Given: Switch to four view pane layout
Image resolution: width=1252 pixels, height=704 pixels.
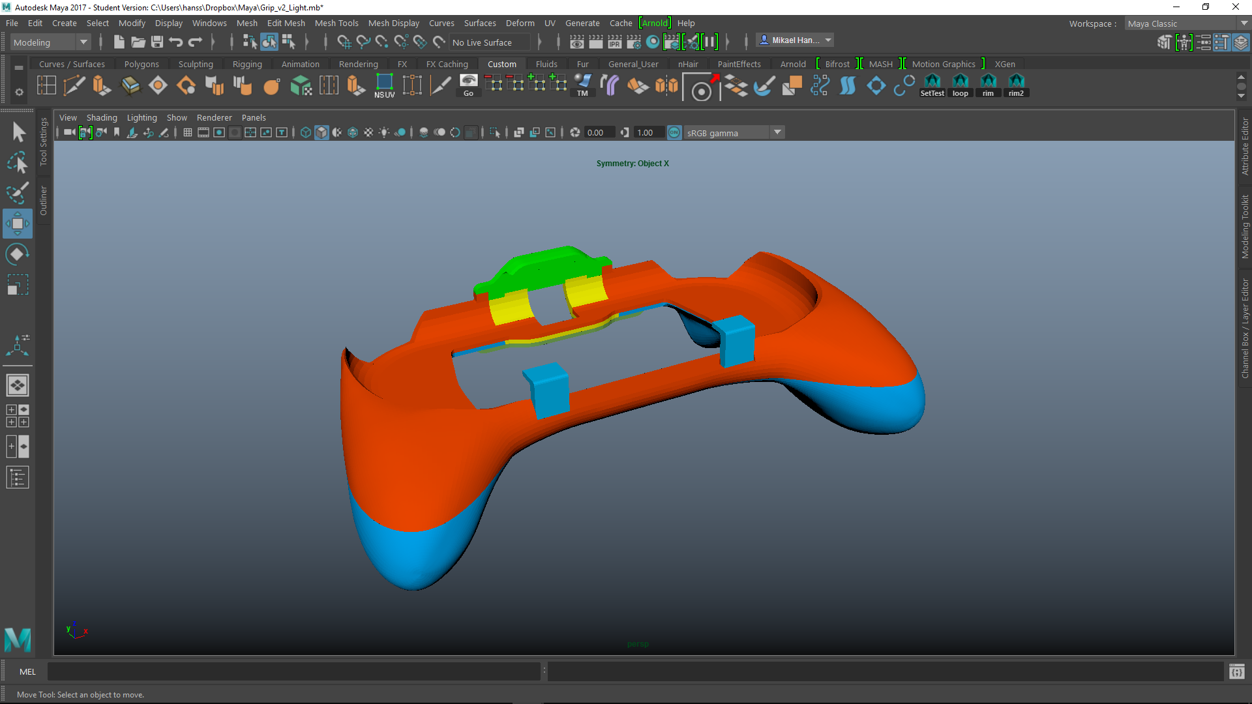Looking at the screenshot, I should (18, 416).
